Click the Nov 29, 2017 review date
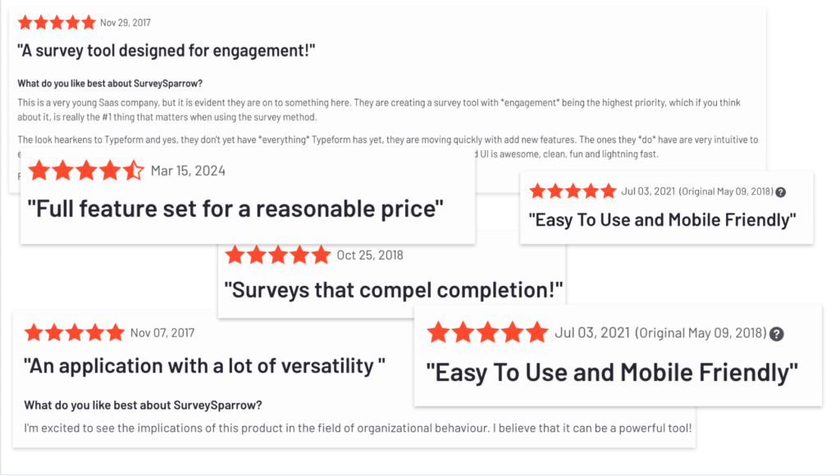Screen dimensions: 840x476 point(126,23)
